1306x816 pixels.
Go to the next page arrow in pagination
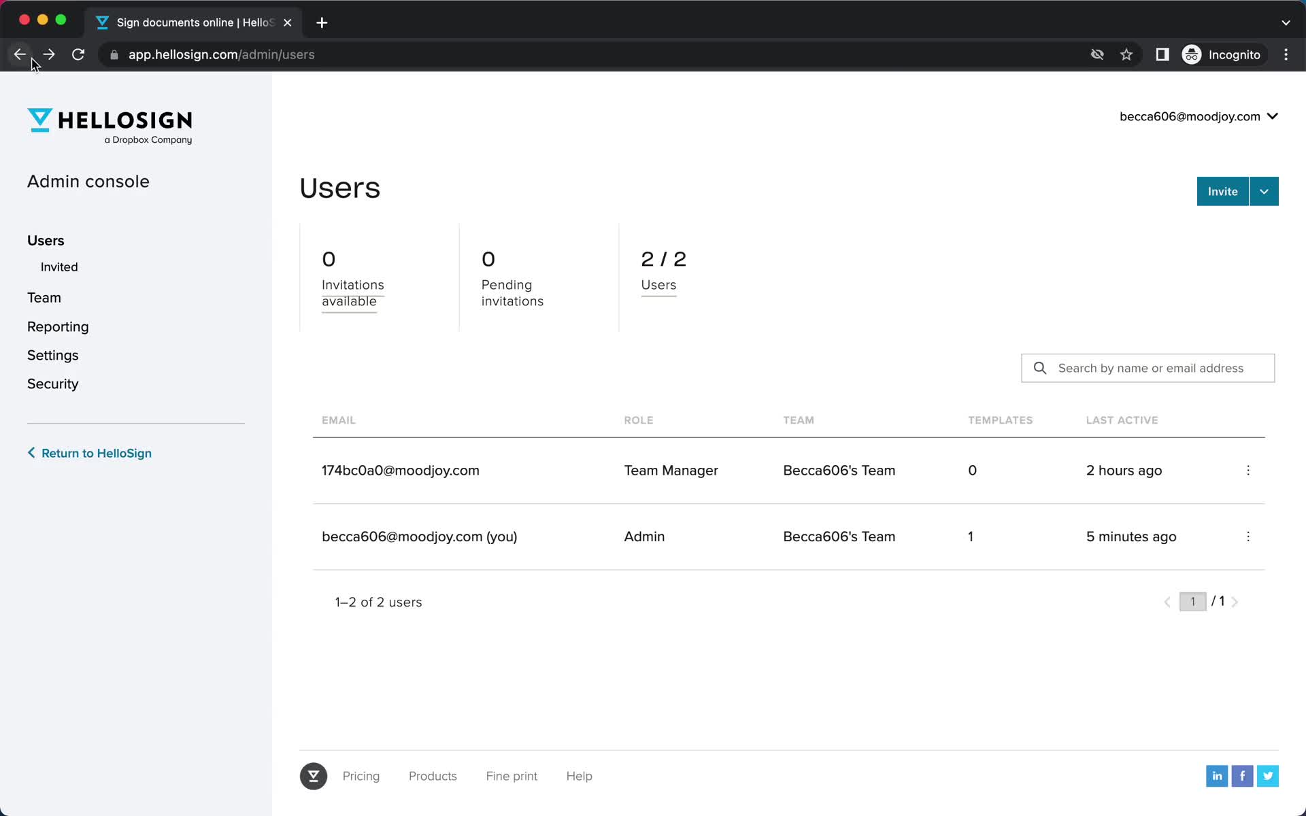(x=1235, y=602)
